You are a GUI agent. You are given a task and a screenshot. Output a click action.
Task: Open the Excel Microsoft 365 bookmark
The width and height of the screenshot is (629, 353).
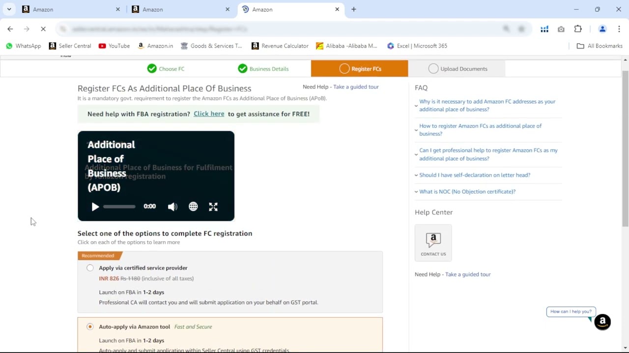(417, 46)
